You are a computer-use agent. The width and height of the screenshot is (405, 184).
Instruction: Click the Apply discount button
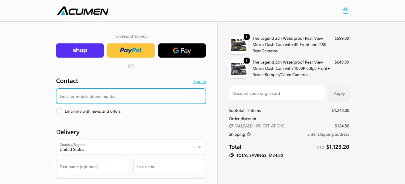click(339, 93)
